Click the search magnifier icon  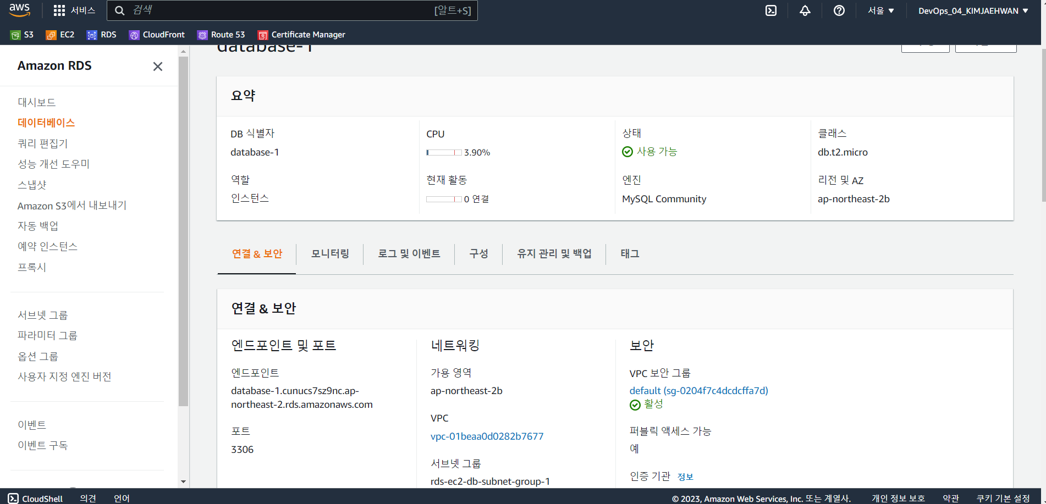click(x=119, y=10)
